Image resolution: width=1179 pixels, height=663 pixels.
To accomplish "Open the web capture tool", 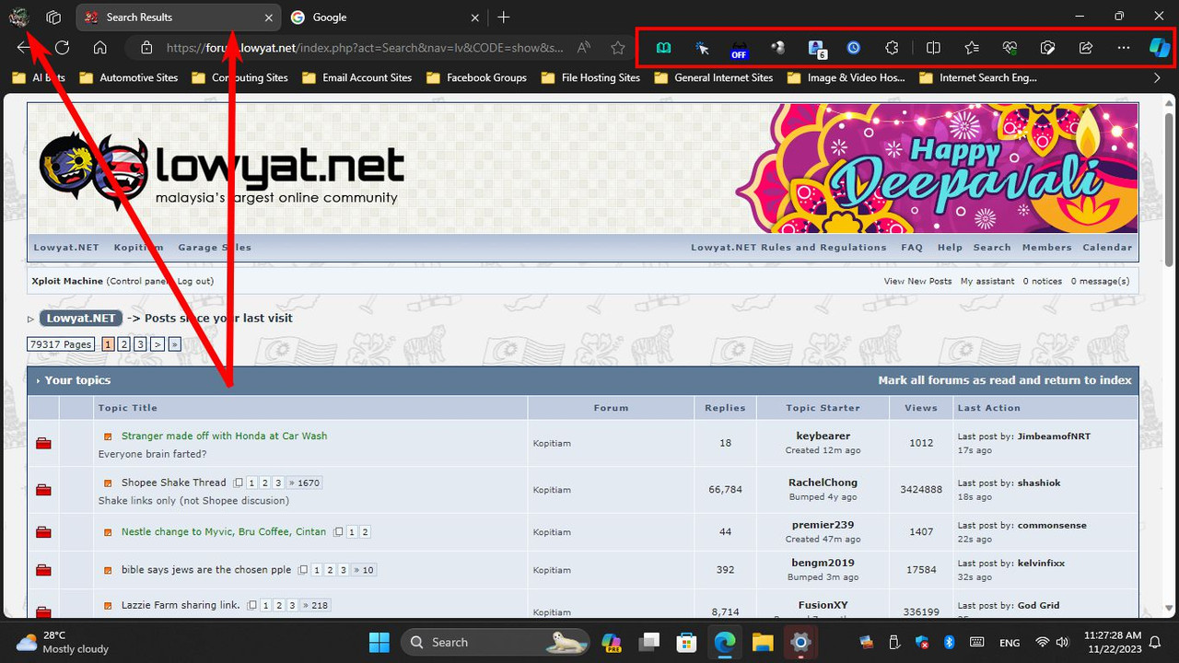I will click(1047, 47).
